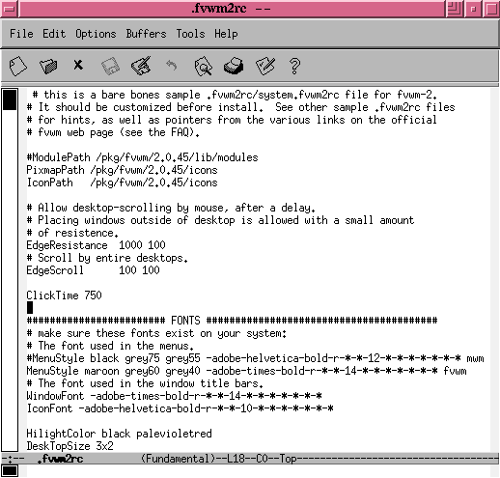Click the minibuffer input area at bottom
The width and height of the screenshot is (500, 478).
(258, 471)
